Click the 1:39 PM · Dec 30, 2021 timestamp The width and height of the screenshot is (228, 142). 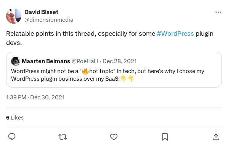[35, 97]
